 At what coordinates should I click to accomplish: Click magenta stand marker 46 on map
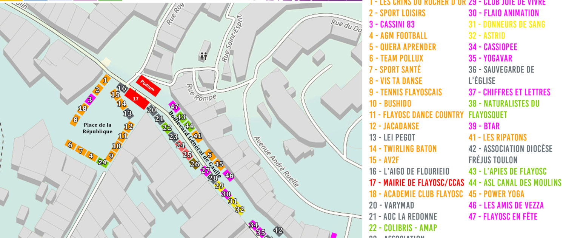(x=229, y=175)
